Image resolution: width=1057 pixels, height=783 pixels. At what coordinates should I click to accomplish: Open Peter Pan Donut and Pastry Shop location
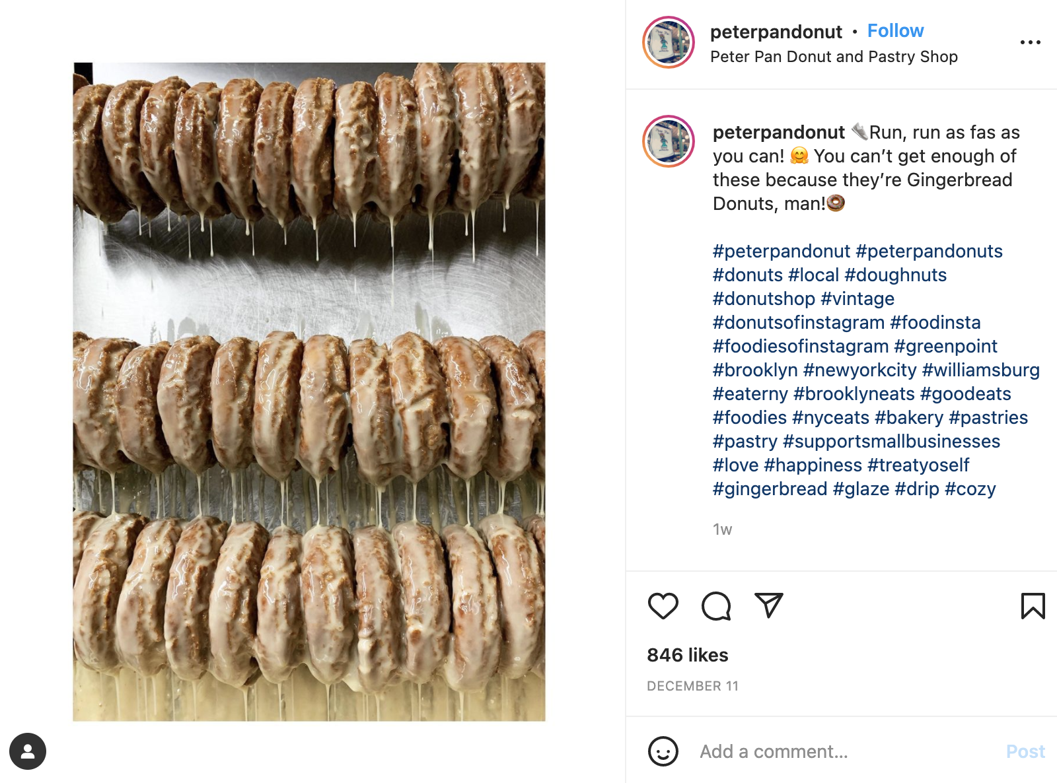[x=834, y=57]
